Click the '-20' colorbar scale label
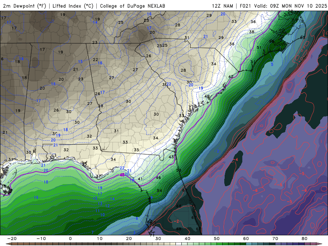 pos(12,239)
